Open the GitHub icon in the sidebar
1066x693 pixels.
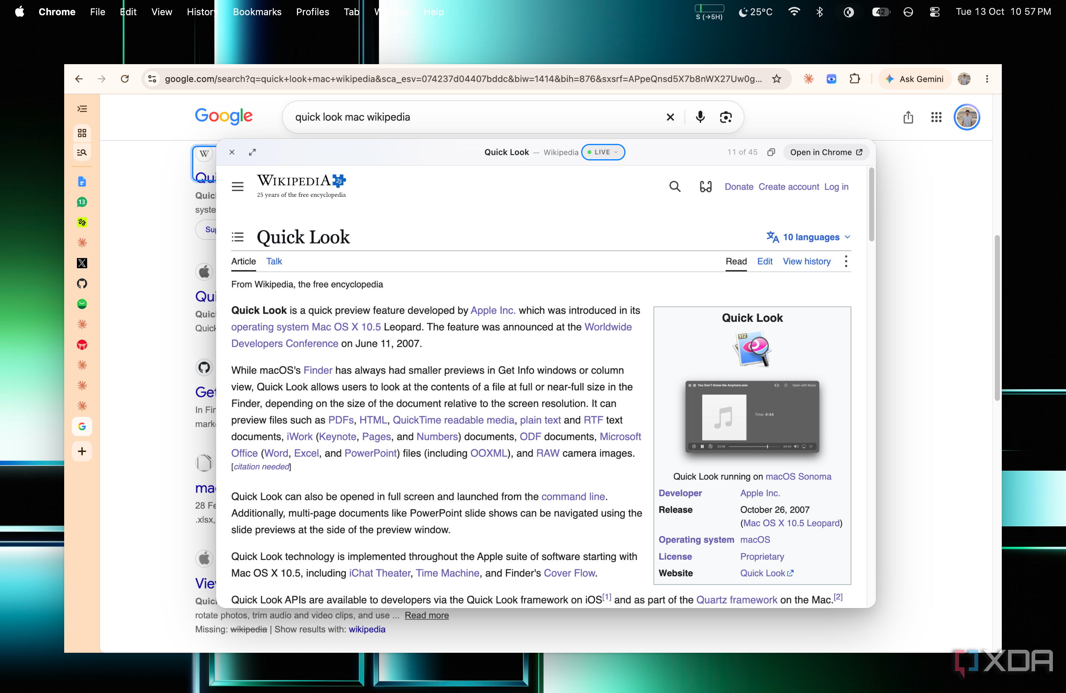coord(82,283)
